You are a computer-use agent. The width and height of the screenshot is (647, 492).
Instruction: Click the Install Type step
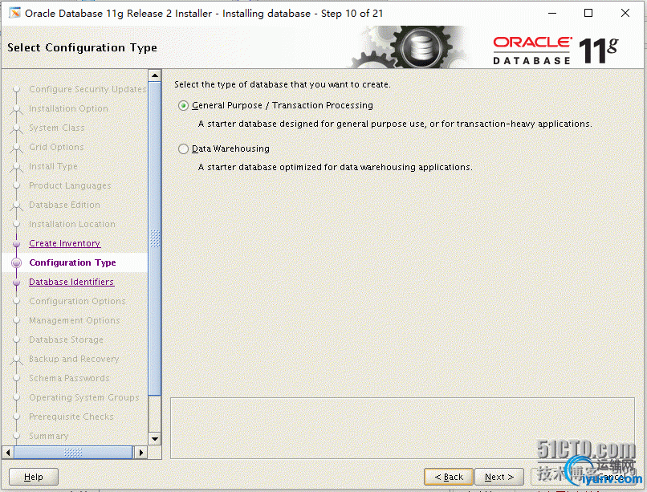click(x=53, y=166)
